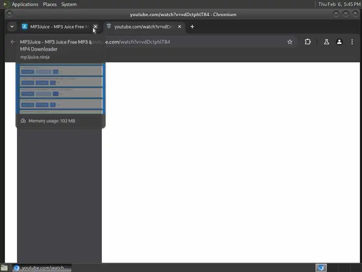Viewport: 362px width, 272px height.
Task: Select the youtube.com/watch tab
Action: [x=144, y=27]
